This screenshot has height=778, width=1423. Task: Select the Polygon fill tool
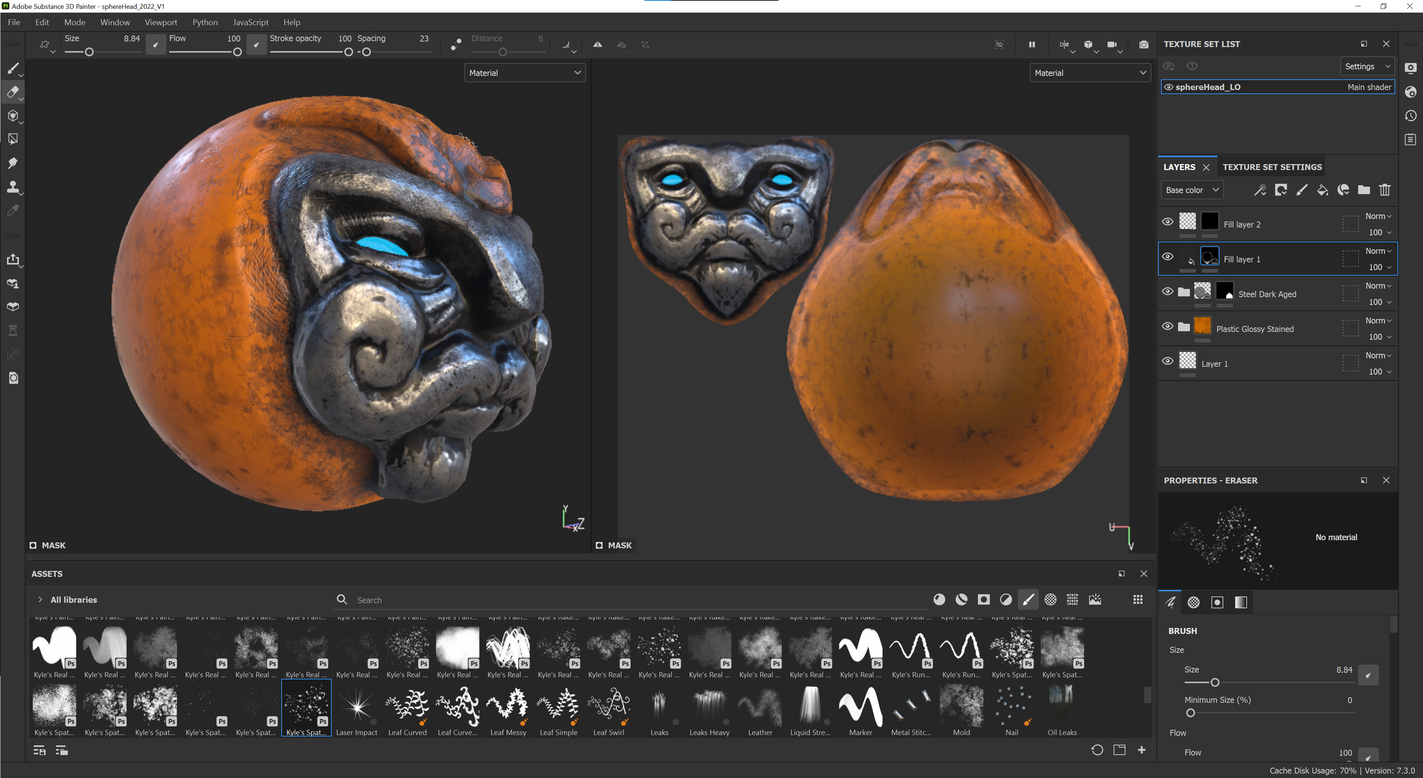click(12, 139)
